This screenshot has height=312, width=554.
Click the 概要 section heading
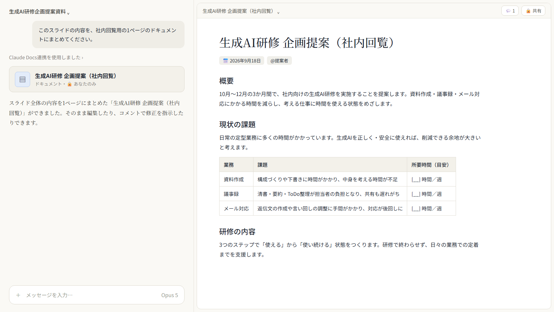226,81
